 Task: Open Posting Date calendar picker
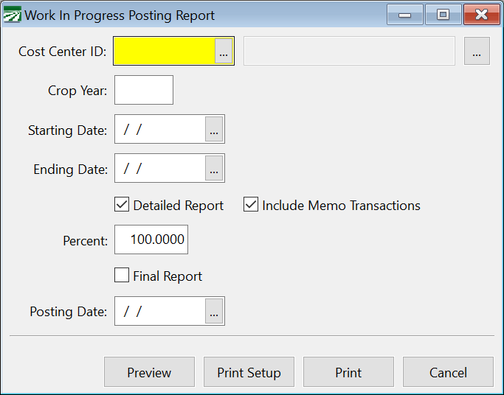coord(214,312)
